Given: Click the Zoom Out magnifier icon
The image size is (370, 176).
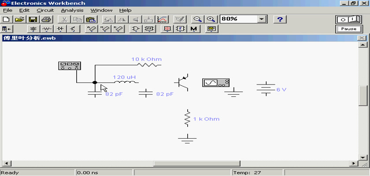Looking at the screenshot, I should (197, 19).
